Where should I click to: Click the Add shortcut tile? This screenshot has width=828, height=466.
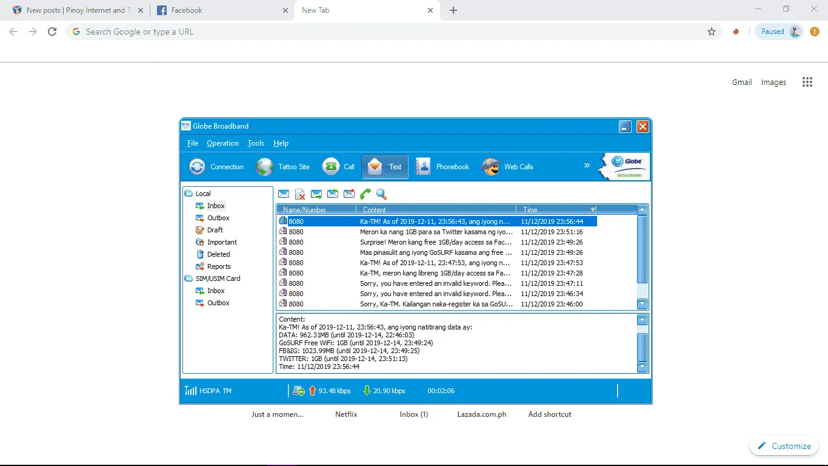(x=550, y=414)
